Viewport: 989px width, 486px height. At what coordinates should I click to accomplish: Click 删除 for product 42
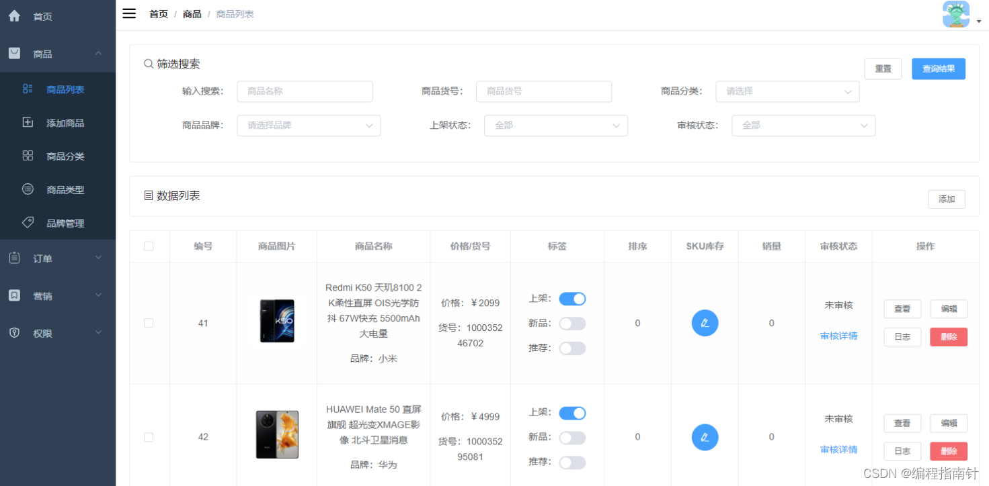(949, 451)
